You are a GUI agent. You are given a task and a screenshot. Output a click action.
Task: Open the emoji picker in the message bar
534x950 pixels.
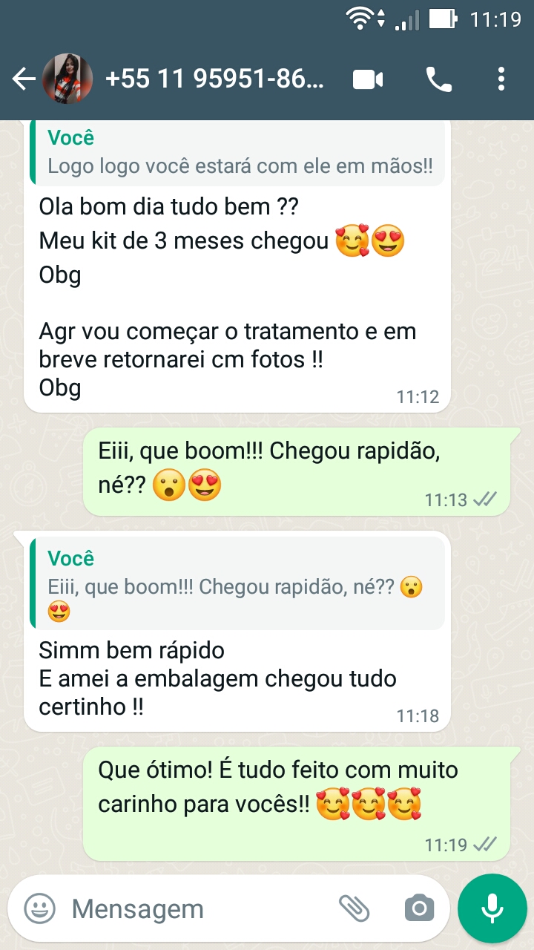[x=39, y=908]
